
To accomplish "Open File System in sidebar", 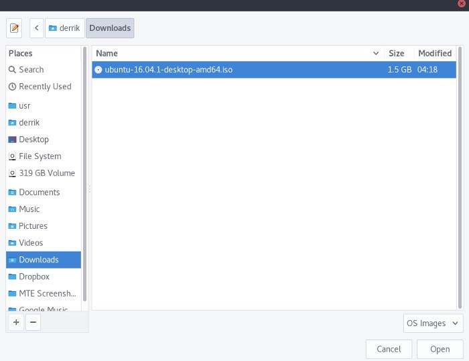I will [x=40, y=156].
